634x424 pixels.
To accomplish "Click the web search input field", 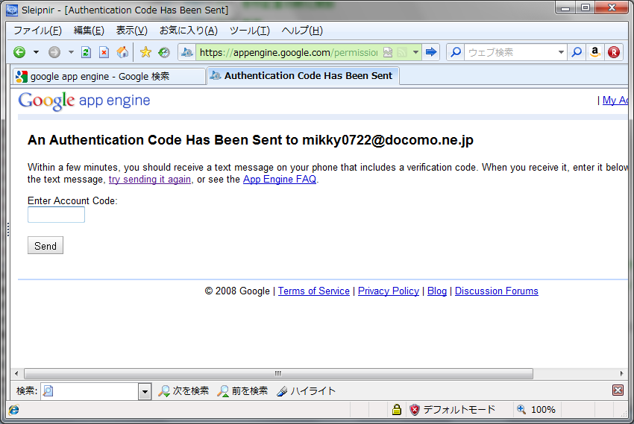I will (511, 52).
